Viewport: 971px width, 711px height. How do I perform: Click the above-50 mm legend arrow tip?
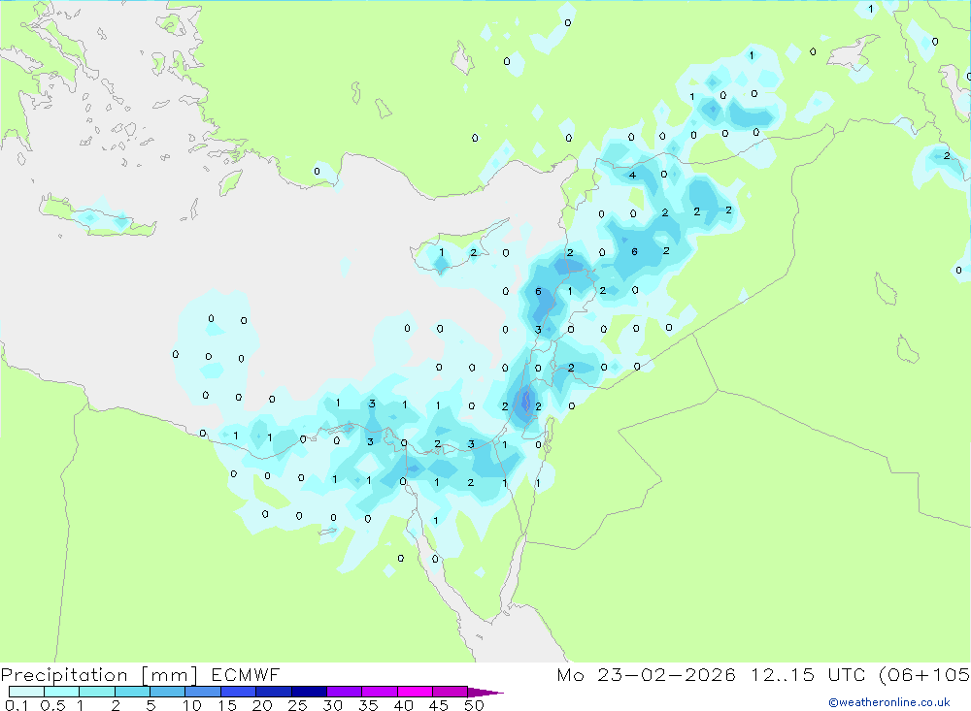(x=485, y=693)
